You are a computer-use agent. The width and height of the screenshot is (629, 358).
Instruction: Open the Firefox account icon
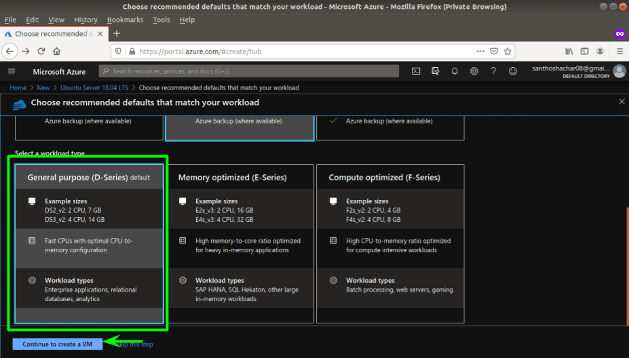(x=600, y=52)
